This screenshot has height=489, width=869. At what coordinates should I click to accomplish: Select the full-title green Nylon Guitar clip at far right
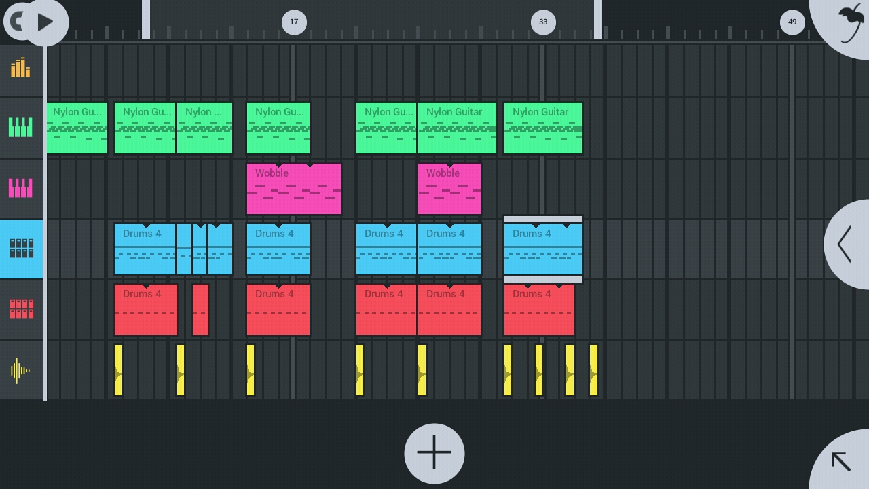pos(542,128)
